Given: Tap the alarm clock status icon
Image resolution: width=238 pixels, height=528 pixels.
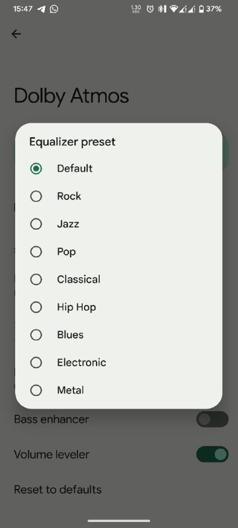Looking at the screenshot, I should point(150,9).
